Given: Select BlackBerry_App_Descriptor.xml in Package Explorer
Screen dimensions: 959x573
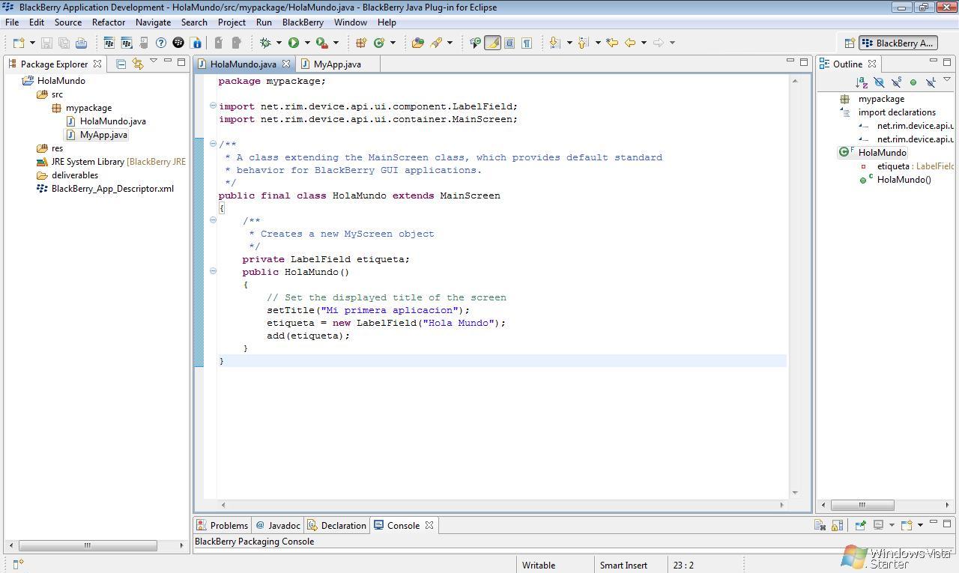Looking at the screenshot, I should tap(112, 189).
